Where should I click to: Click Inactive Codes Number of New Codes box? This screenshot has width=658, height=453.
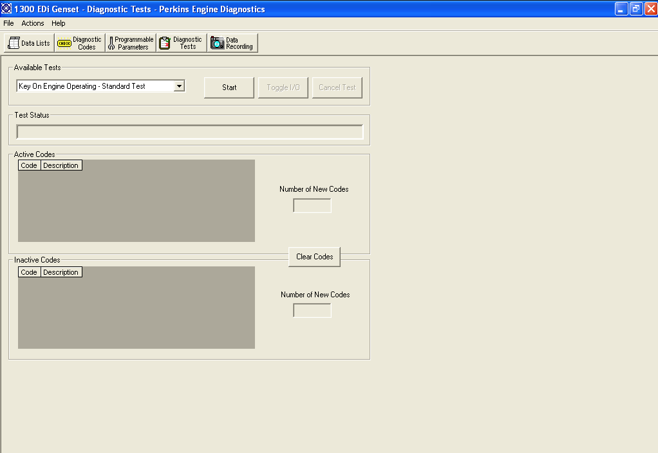pyautogui.click(x=312, y=311)
